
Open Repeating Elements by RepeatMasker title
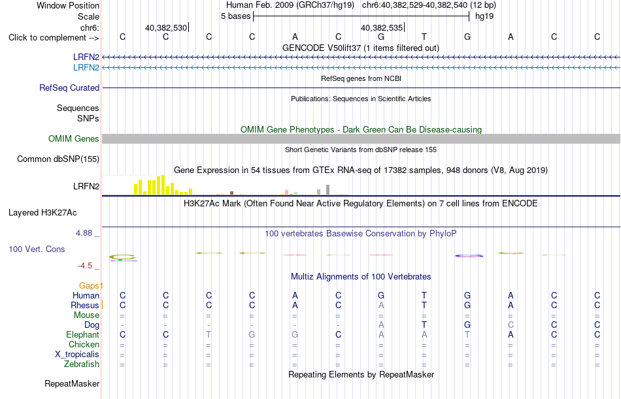pos(361,374)
